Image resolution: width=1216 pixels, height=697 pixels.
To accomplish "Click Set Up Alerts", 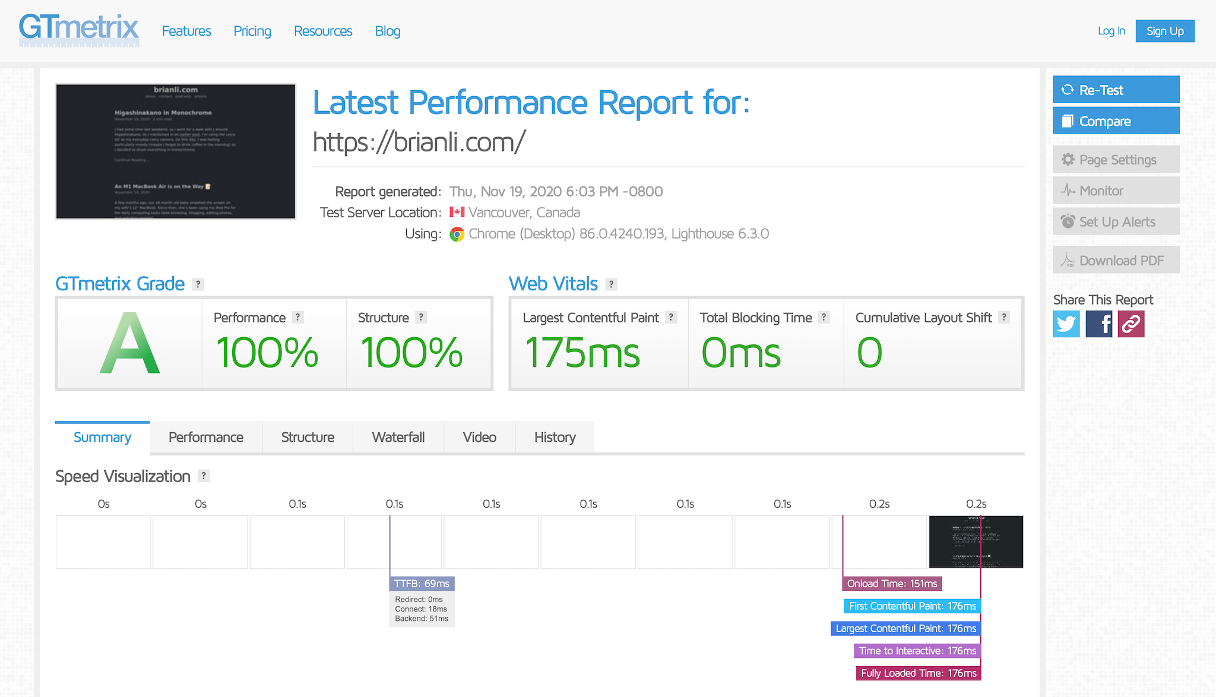I will click(x=1116, y=221).
